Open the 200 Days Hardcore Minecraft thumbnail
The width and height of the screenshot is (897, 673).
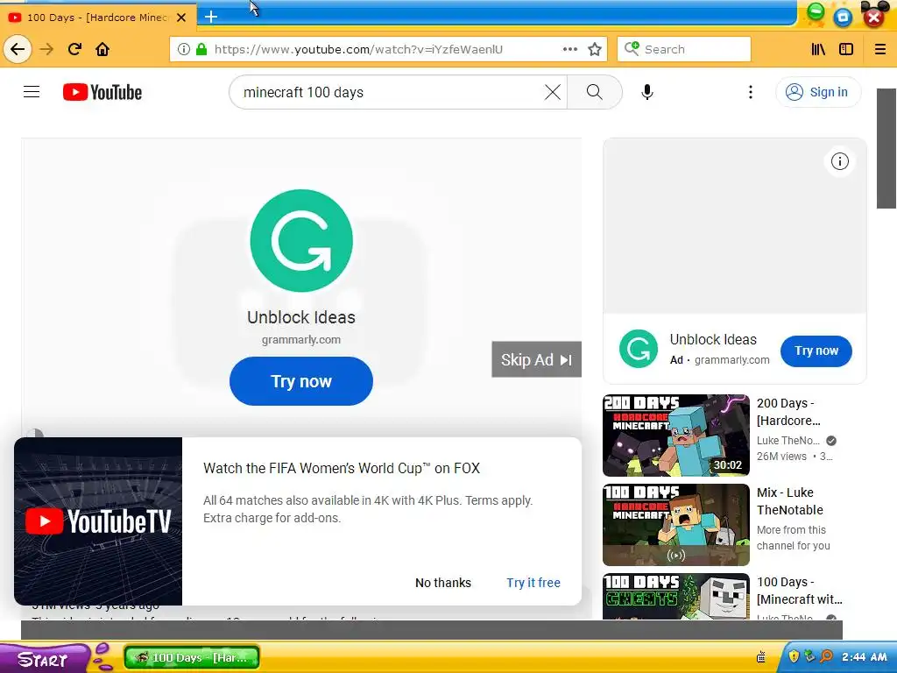(x=676, y=436)
